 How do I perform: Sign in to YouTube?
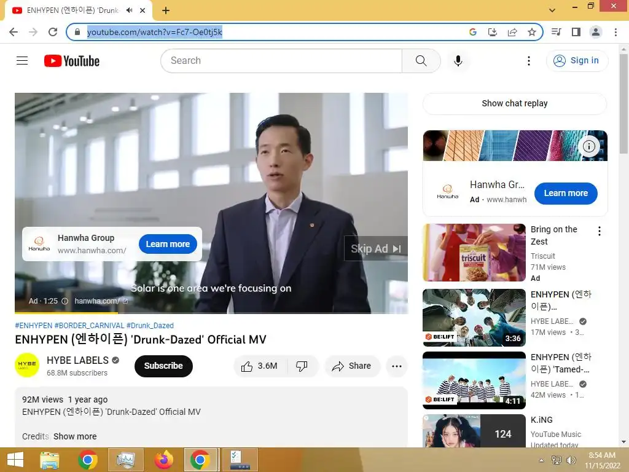(577, 61)
